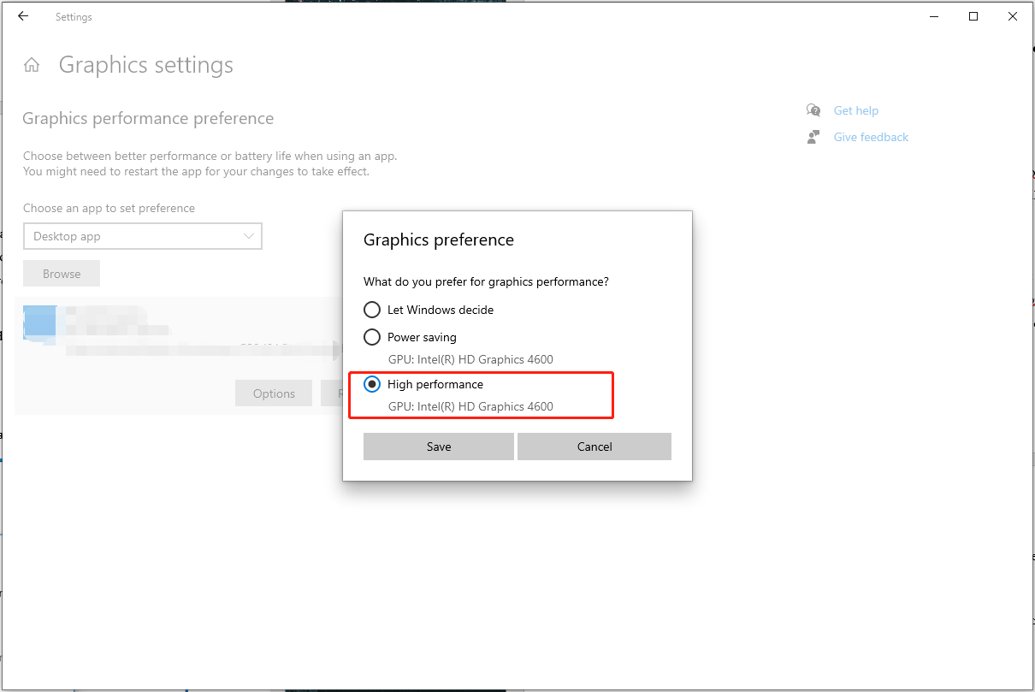The image size is (1035, 692).
Task: Click the Settings title in title bar
Action: click(x=74, y=17)
